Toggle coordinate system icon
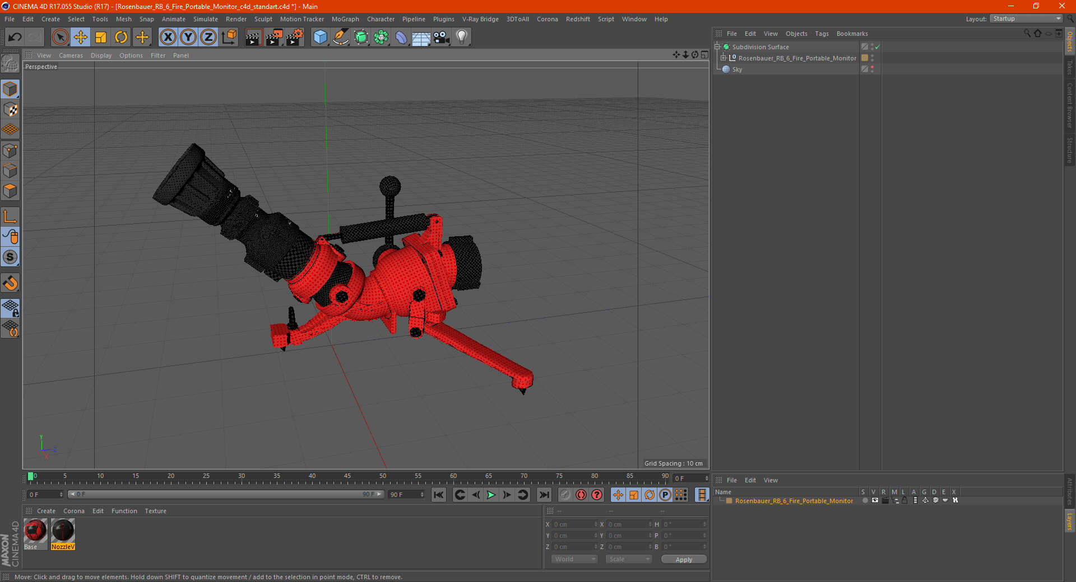The width and height of the screenshot is (1076, 582). 229,37
